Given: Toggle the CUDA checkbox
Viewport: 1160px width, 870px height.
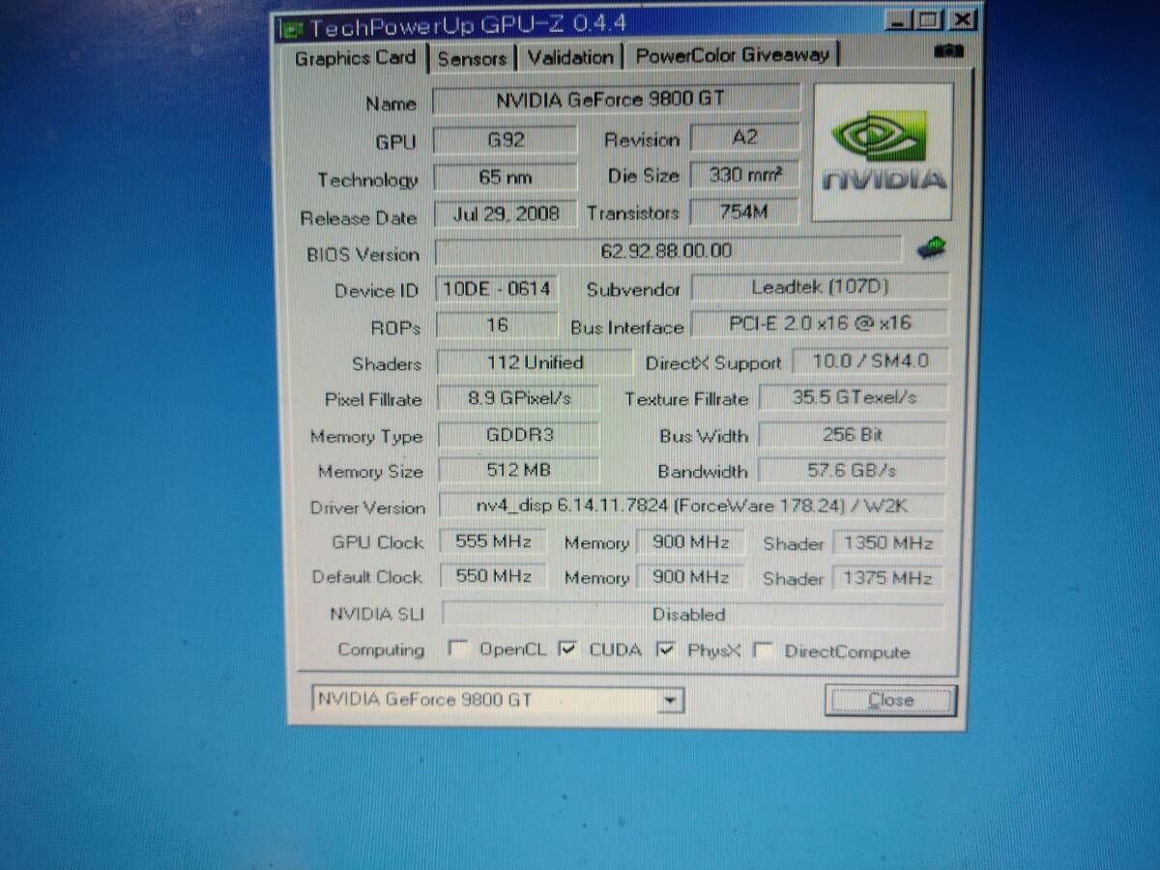Looking at the screenshot, I should pyautogui.click(x=568, y=649).
